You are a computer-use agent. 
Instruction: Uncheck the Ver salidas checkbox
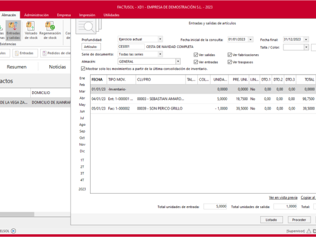196,55
